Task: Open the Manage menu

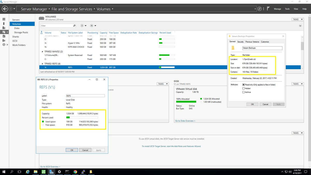Action: [x=277, y=9]
